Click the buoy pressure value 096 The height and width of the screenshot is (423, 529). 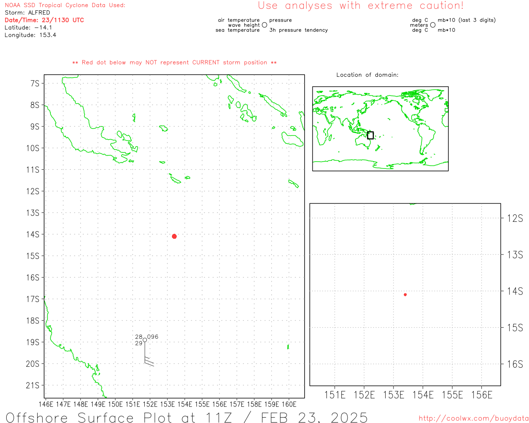point(153,337)
